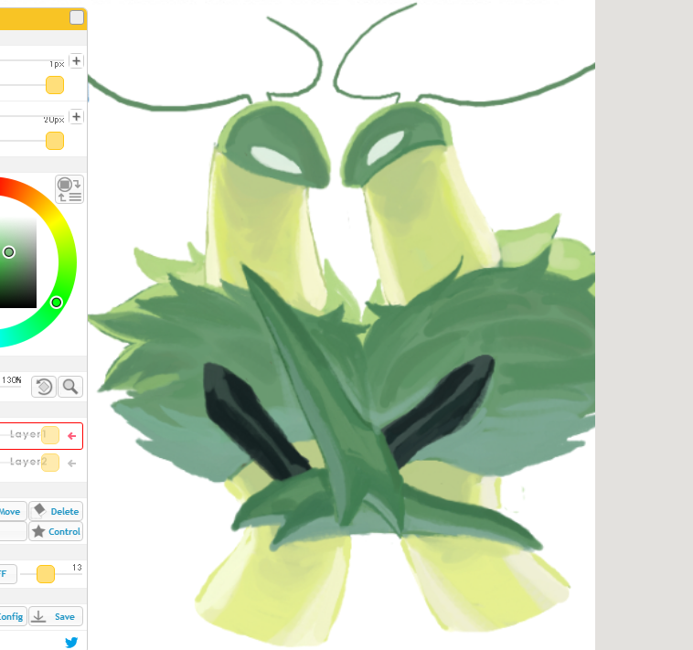Image resolution: width=693 pixels, height=650 pixels.
Task: Click the magnifier zoom icon
Action: pos(70,387)
